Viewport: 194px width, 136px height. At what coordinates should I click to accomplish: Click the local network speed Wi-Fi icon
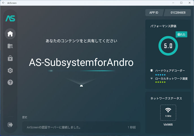point(151,78)
